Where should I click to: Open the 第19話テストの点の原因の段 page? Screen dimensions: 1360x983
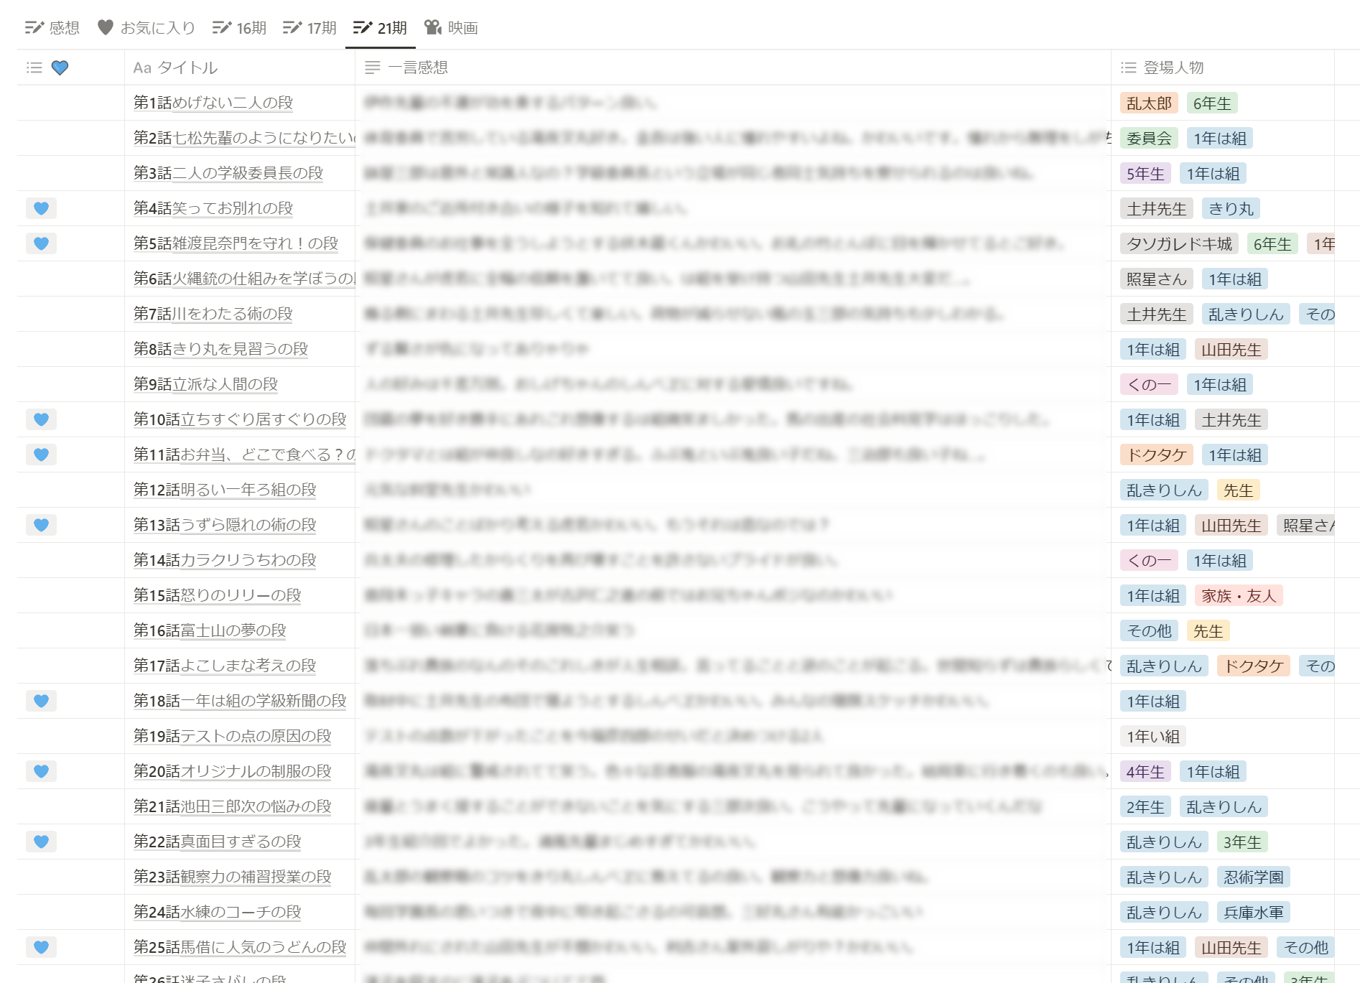232,736
